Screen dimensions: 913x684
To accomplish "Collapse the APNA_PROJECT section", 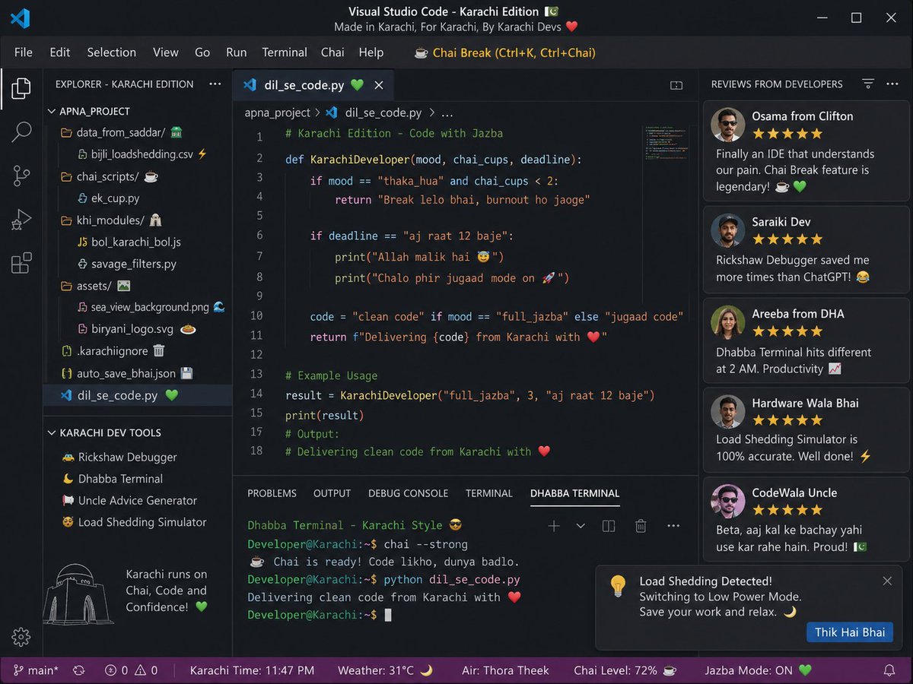I will click(x=52, y=111).
